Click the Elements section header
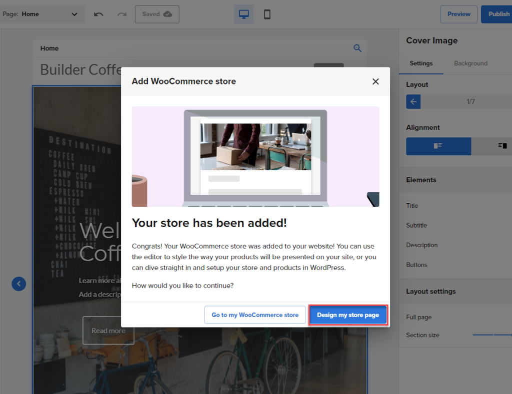The width and height of the screenshot is (512, 394). tap(455, 180)
